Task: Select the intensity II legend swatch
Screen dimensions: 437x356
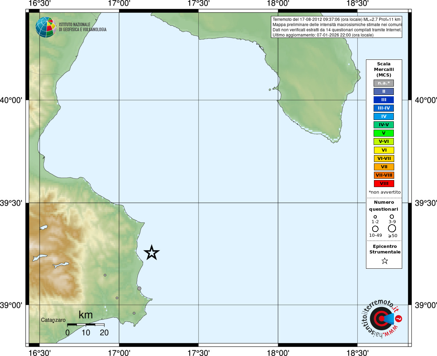Action: pos(384,91)
